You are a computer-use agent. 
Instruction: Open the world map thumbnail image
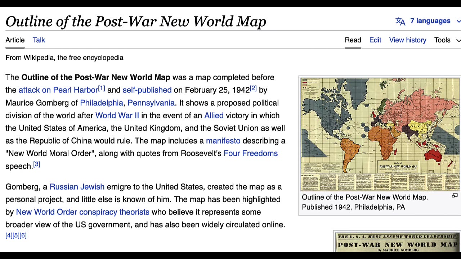(380, 134)
